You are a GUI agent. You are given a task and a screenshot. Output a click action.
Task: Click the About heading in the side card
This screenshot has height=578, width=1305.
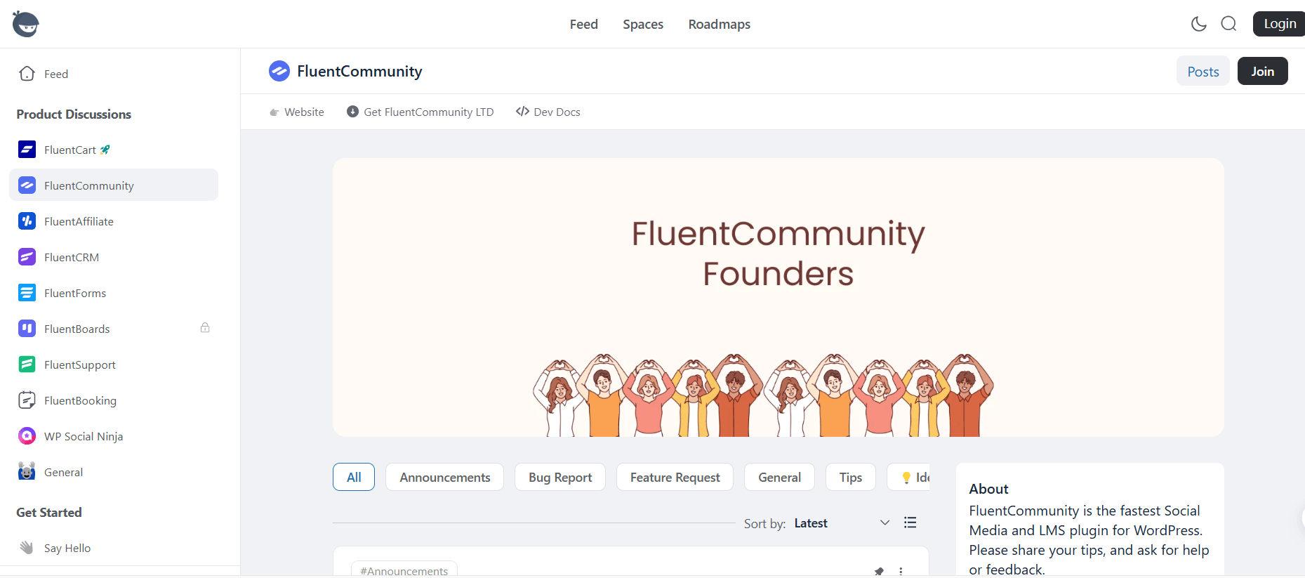(988, 489)
